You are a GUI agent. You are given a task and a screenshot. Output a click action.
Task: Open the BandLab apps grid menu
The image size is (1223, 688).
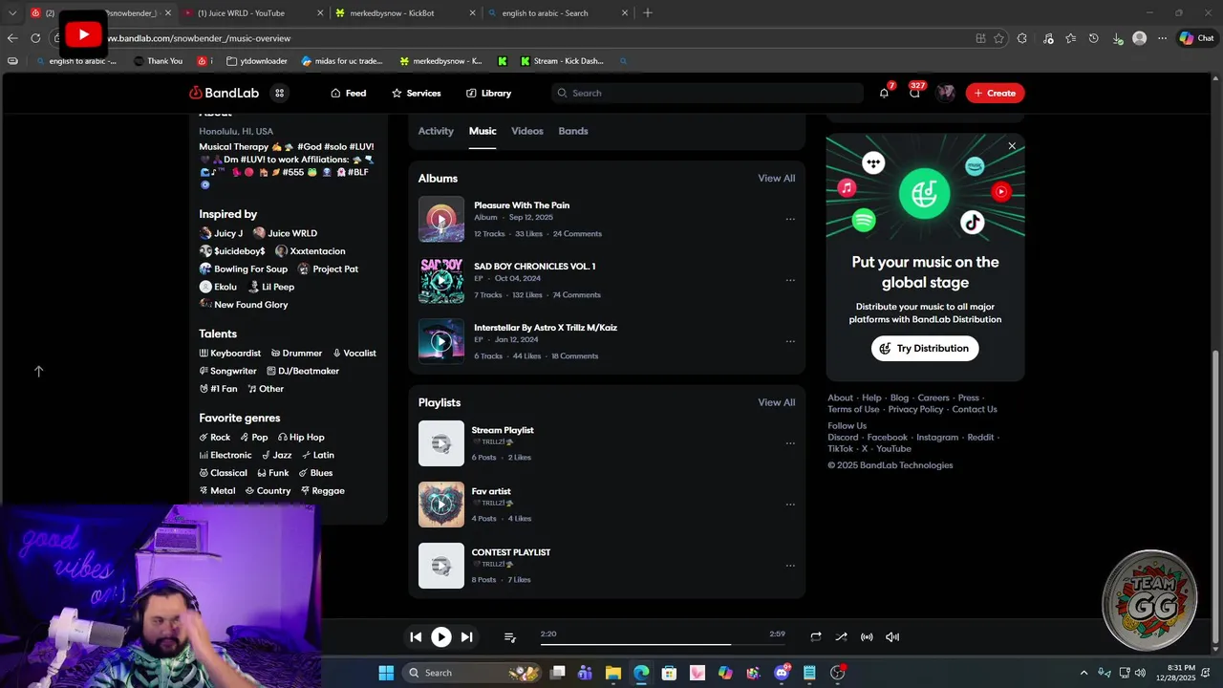point(279,93)
